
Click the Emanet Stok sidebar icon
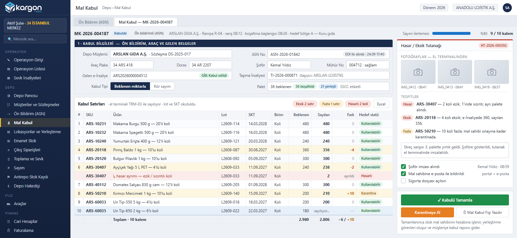tap(9, 141)
